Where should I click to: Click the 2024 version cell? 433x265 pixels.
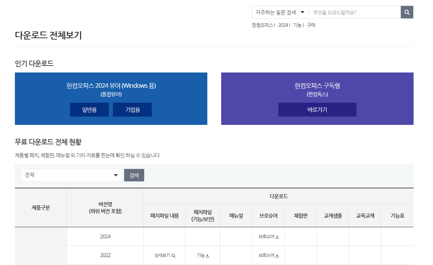click(x=105, y=237)
